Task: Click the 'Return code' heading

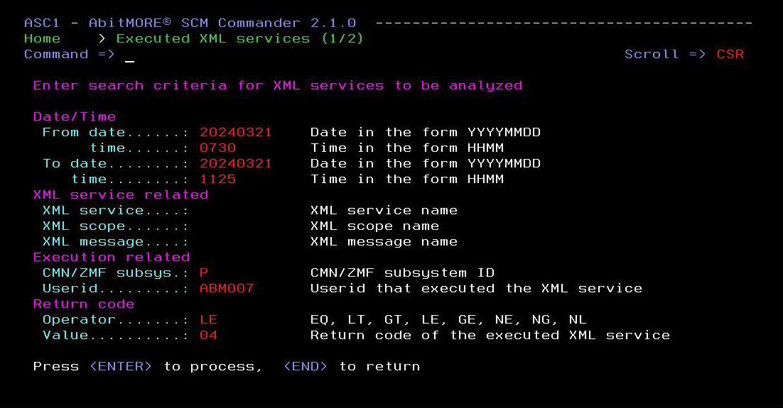Action: tap(84, 304)
